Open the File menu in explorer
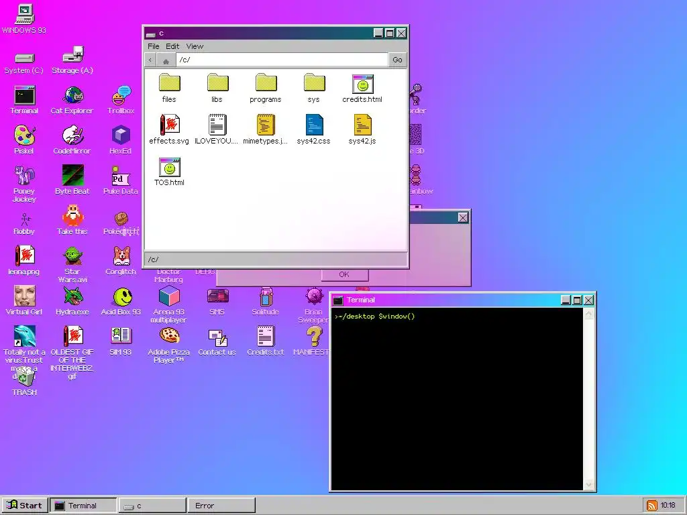 coord(154,46)
